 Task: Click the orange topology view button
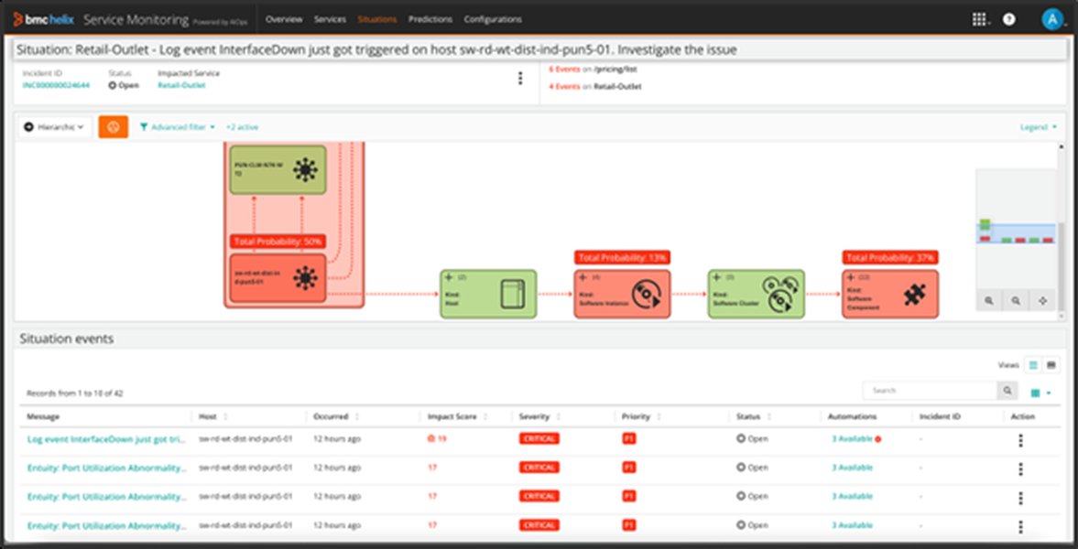[x=114, y=126]
